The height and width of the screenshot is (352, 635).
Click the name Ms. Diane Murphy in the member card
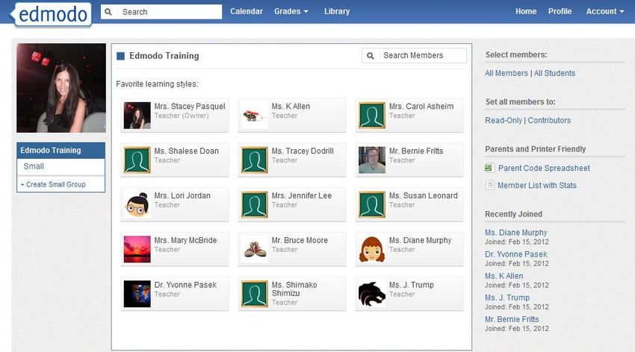tap(420, 240)
